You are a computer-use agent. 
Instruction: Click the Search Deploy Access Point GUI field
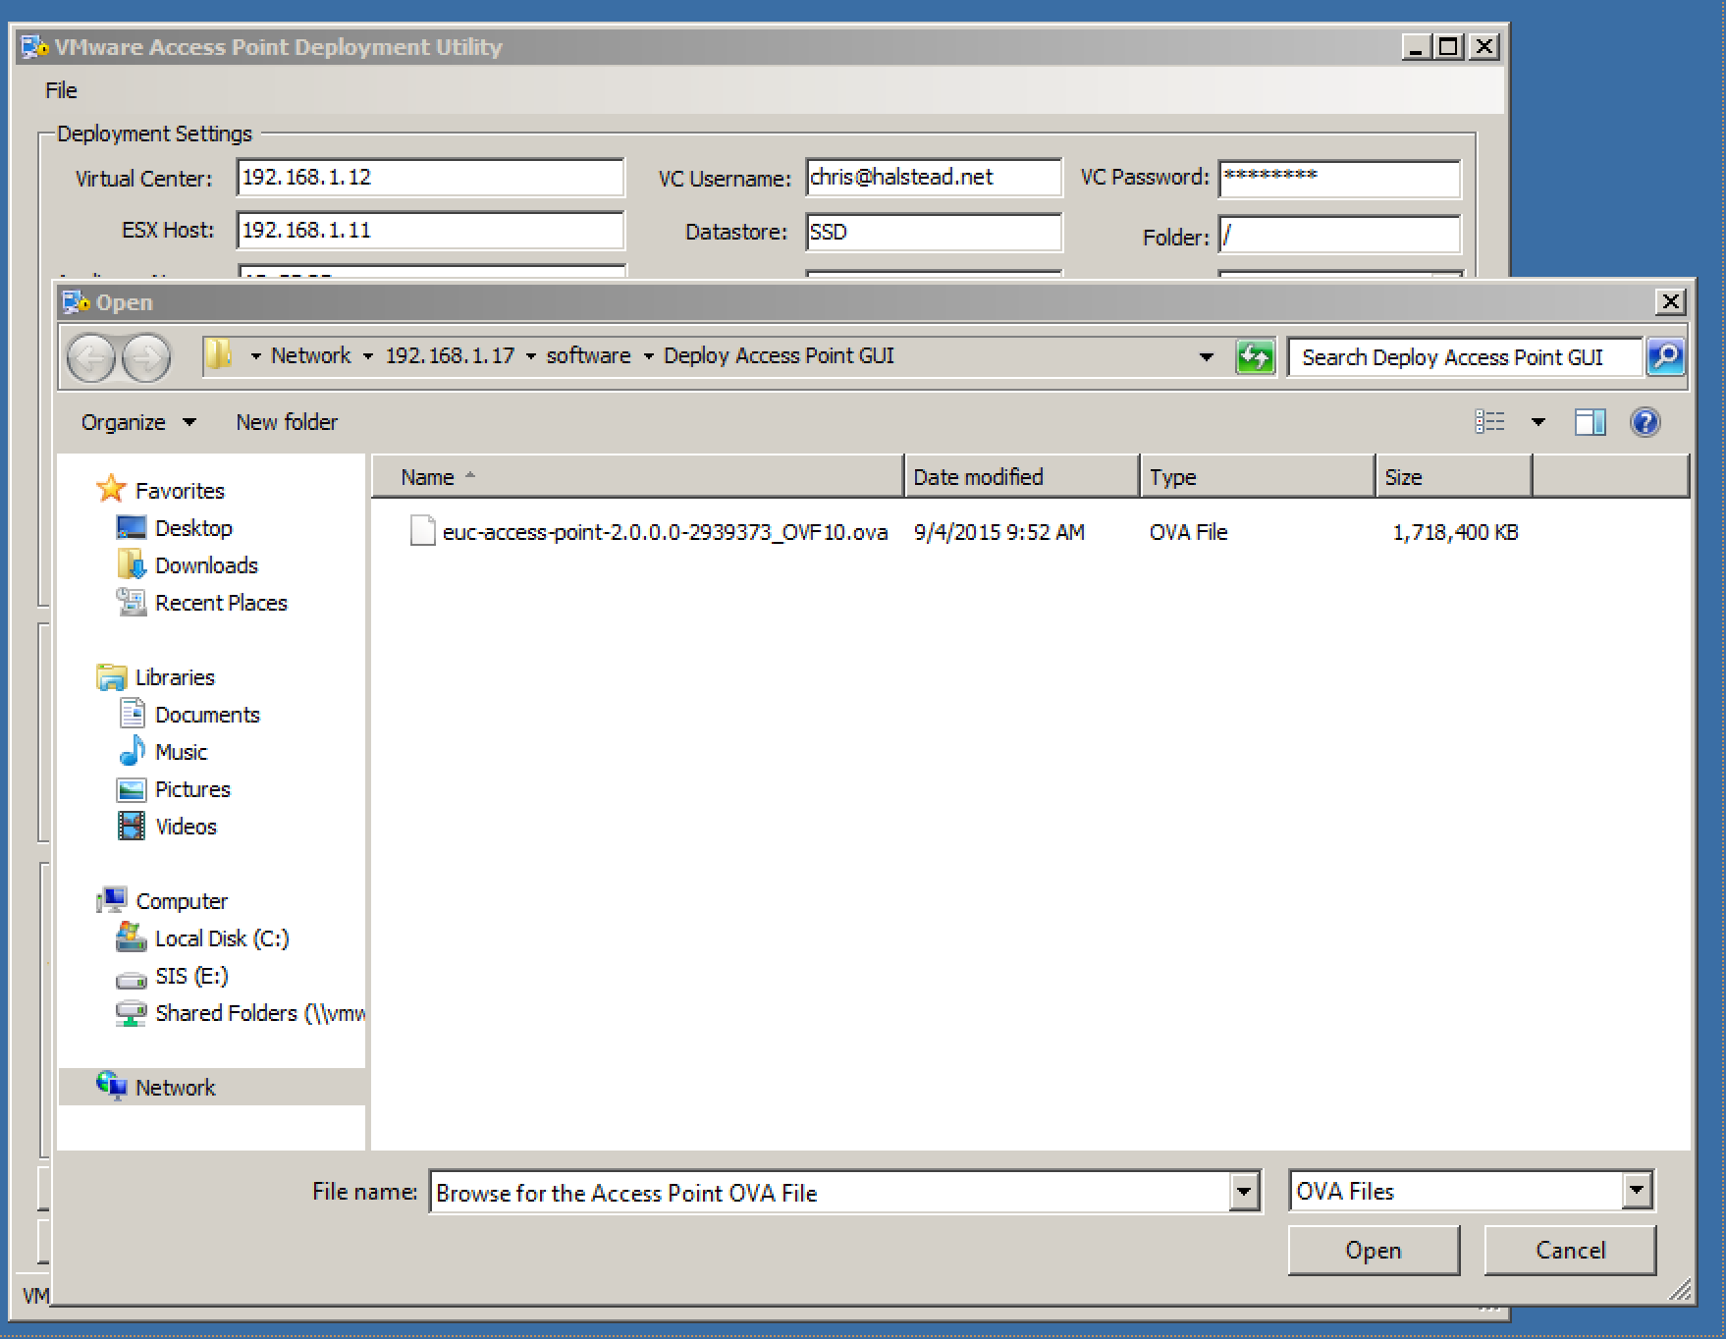click(1463, 357)
